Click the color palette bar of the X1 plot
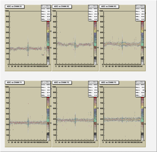Image resolution: width=157 pixels, height=152 pixels. click(48, 43)
